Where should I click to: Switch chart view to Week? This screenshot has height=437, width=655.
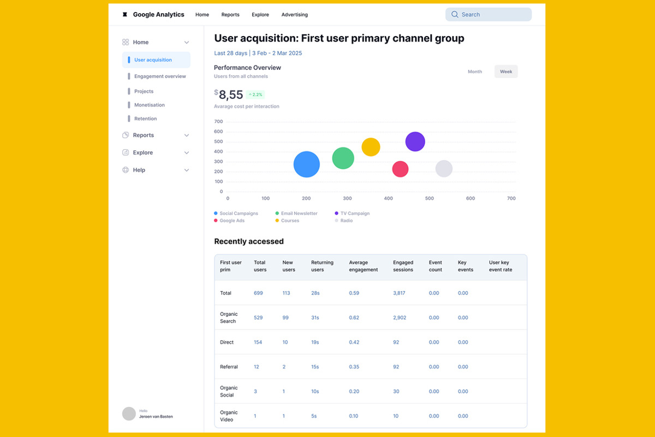click(506, 72)
